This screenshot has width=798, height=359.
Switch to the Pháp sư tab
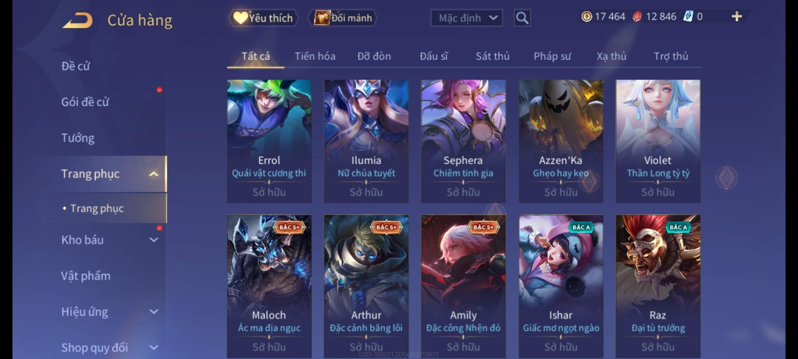[x=552, y=56]
